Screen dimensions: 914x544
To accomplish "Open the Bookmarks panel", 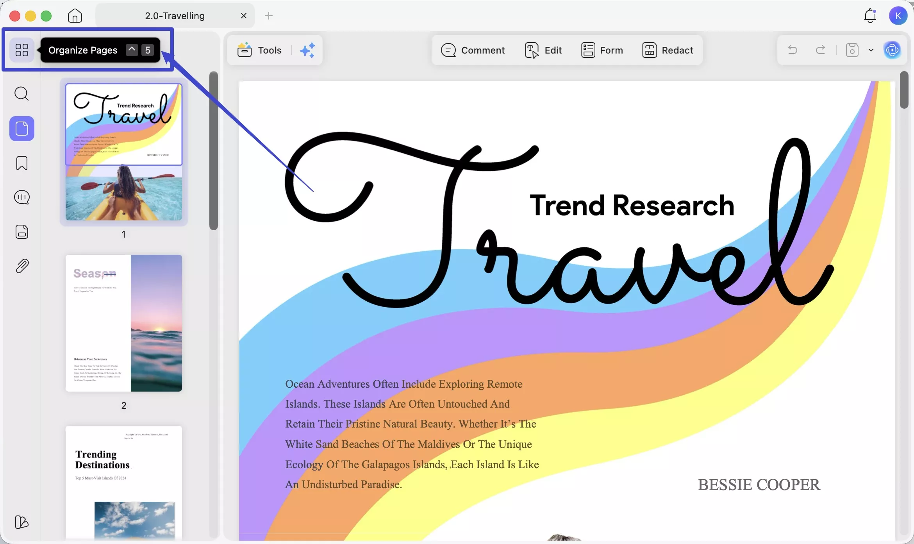I will point(22,163).
